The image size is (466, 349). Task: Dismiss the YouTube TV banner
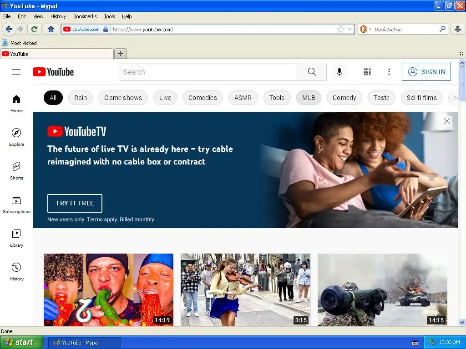[447, 121]
